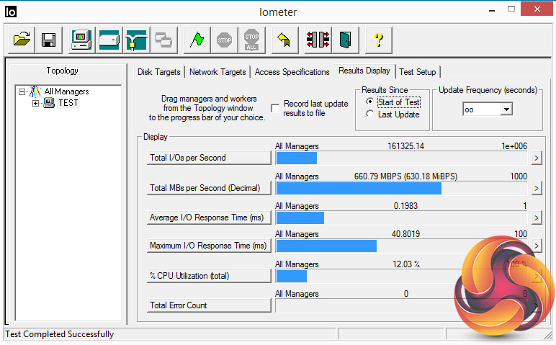This screenshot has width=556, height=345.
Task: Switch to Network Targets tab
Action: (218, 72)
